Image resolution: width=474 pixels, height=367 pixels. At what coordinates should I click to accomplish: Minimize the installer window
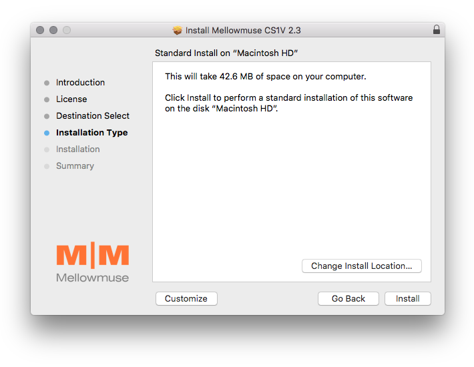pos(53,30)
